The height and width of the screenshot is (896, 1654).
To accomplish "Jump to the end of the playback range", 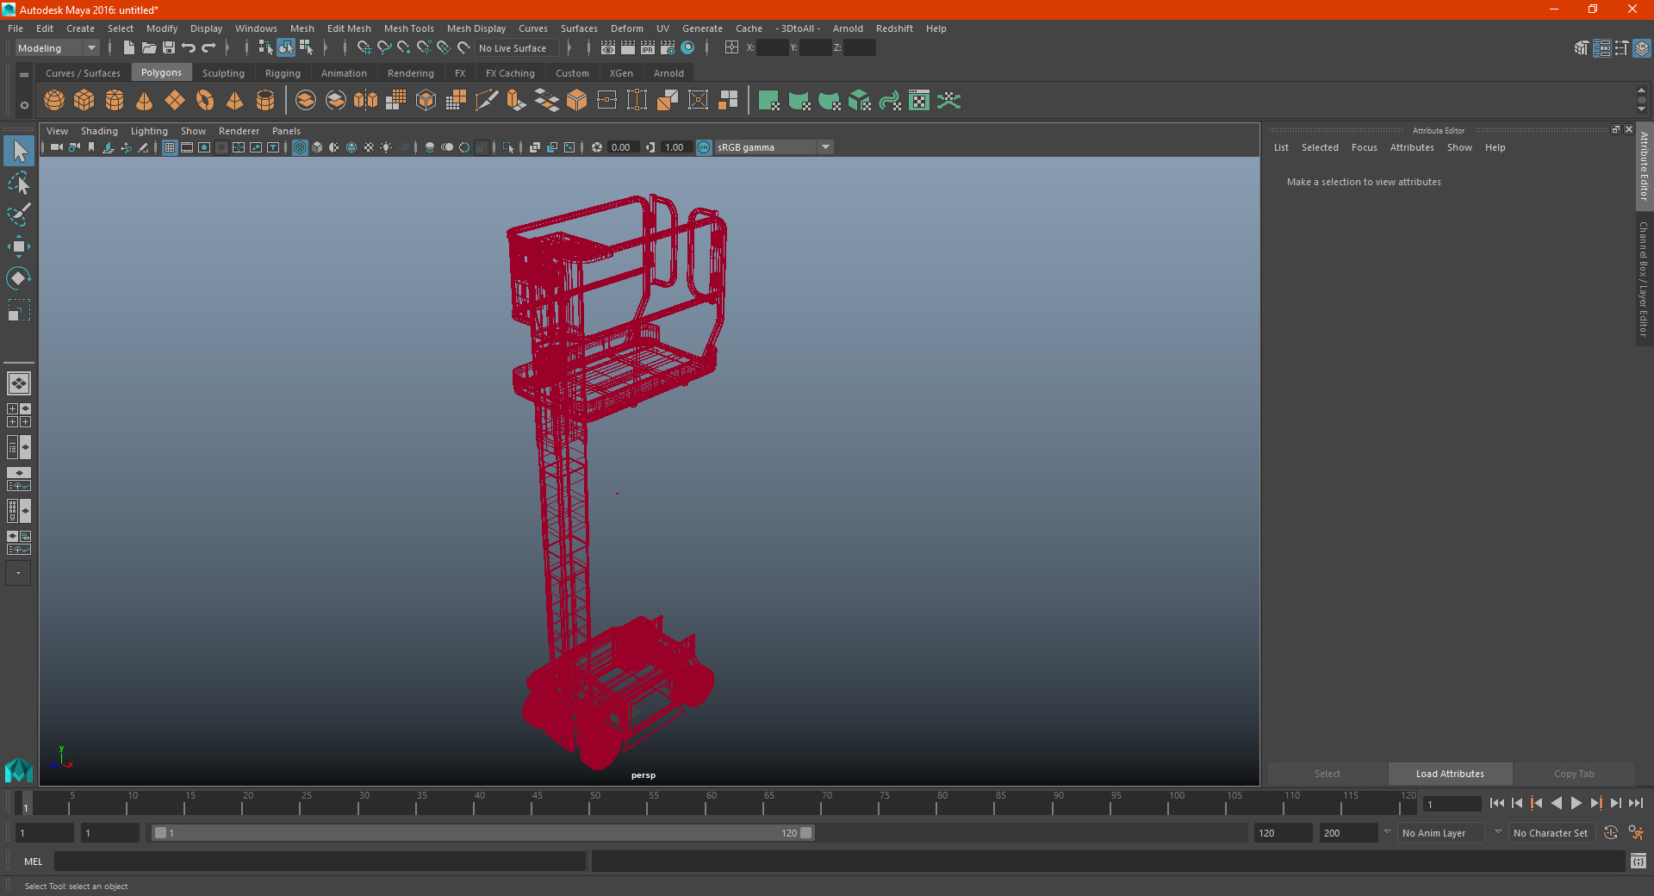I will pos(1635,803).
